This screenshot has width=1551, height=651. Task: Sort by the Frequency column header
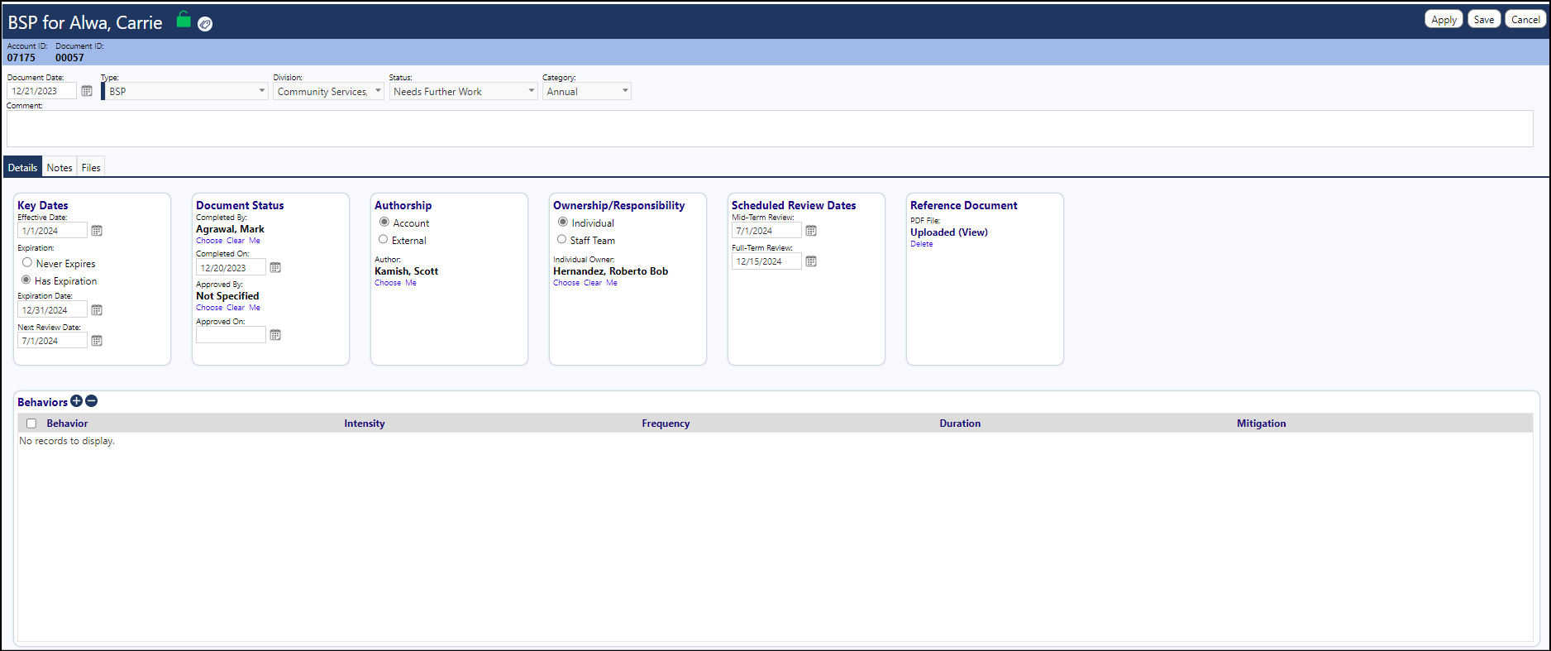(666, 424)
